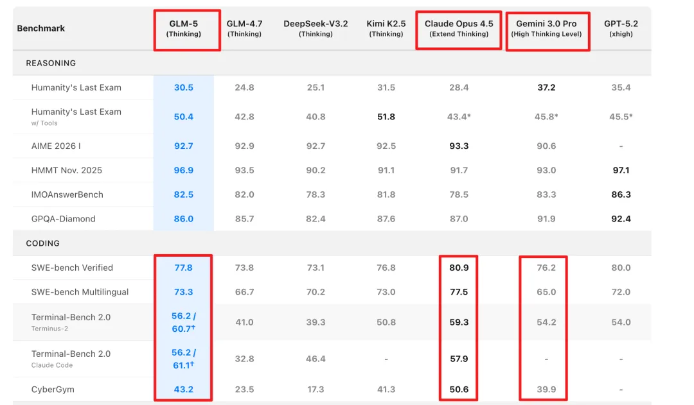Image resolution: width=694 pixels, height=405 pixels.
Task: Click GPT-5.2 GPQA-Diamond score 92.4
Action: tap(621, 219)
